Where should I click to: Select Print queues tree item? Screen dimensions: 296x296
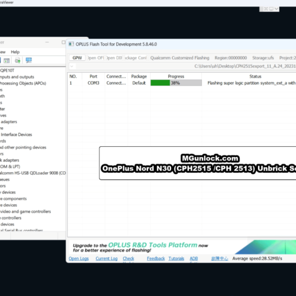click(5, 179)
